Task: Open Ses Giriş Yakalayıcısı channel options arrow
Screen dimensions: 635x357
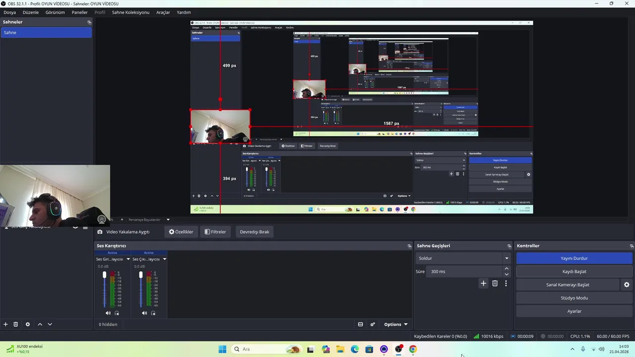Action: [128, 259]
